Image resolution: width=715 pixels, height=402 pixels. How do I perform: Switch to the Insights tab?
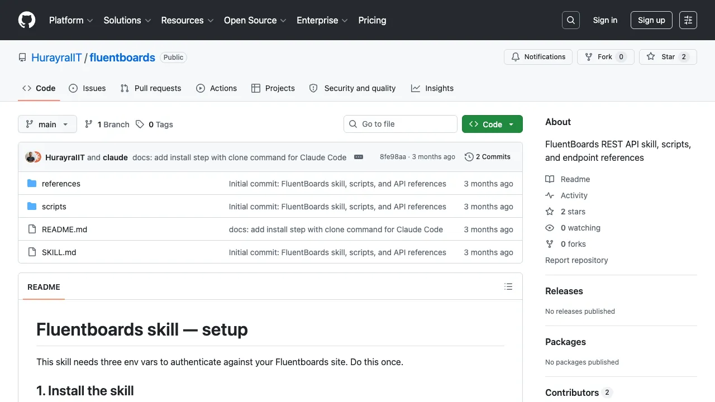point(432,88)
